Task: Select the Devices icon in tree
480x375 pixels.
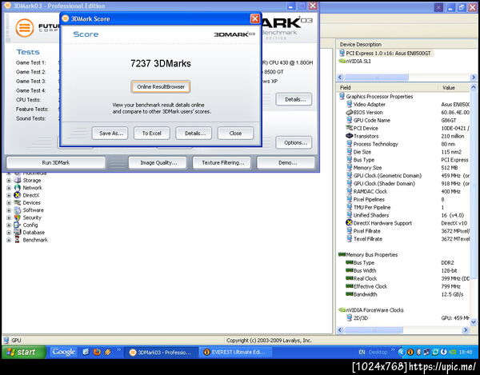Action: pos(18,202)
